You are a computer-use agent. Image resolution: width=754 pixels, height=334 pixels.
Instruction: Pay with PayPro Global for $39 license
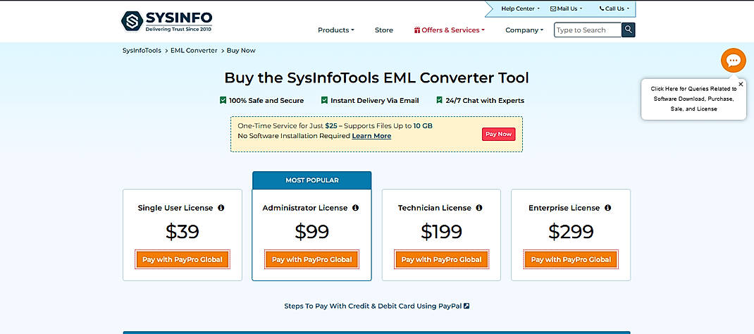[x=183, y=259]
